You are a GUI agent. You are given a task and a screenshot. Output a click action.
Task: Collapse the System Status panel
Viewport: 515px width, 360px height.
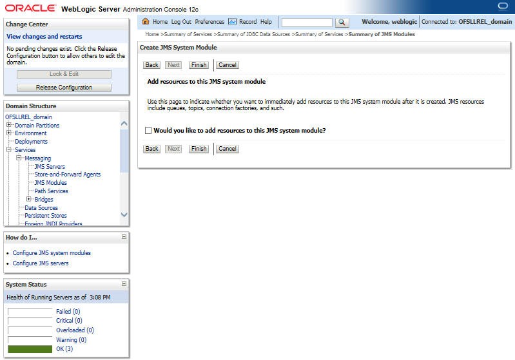coord(124,283)
